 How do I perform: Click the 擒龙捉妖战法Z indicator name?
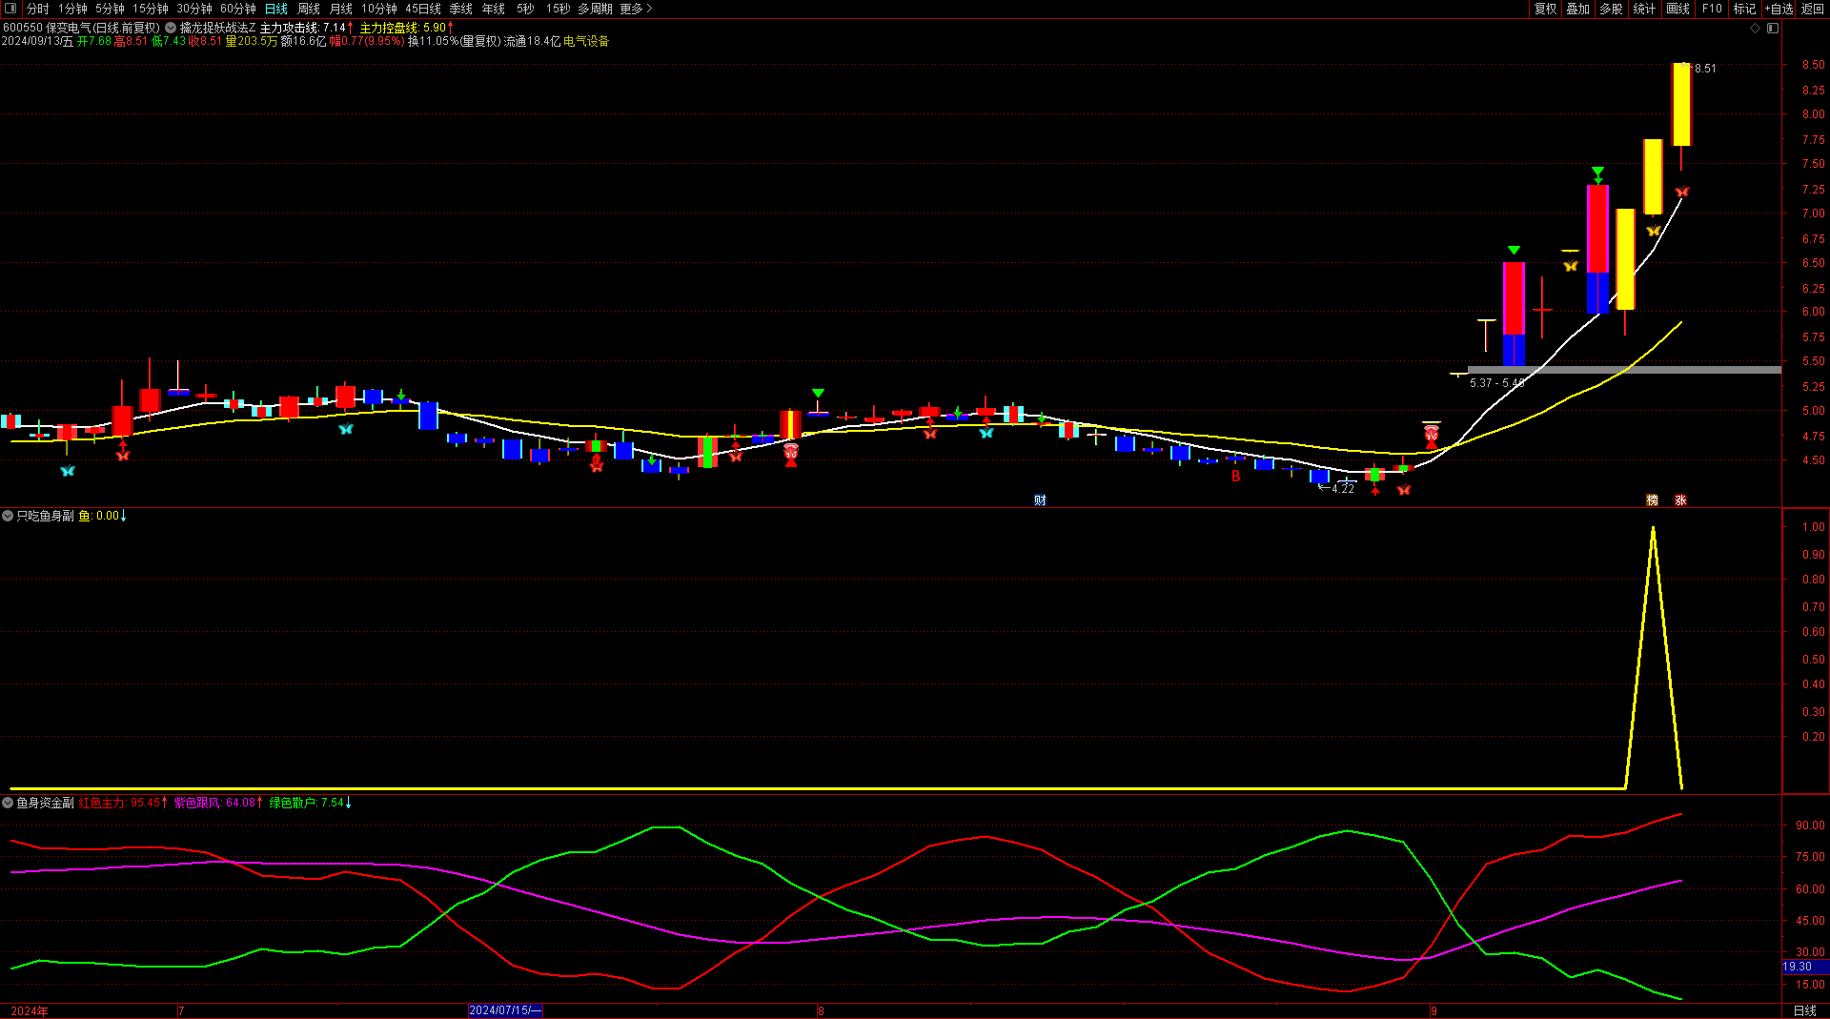[217, 28]
